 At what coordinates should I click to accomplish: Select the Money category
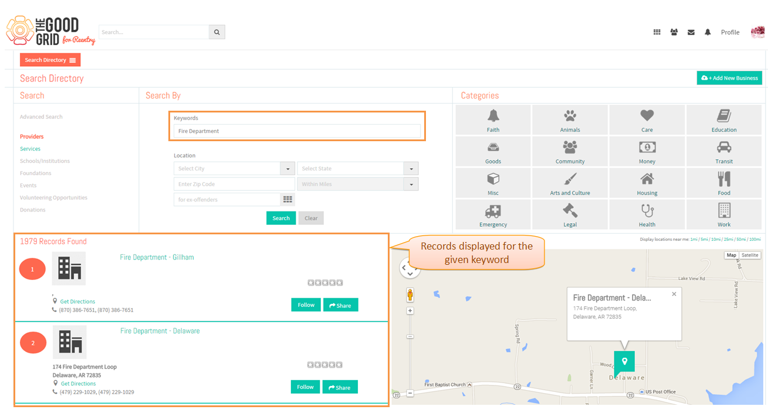647,152
